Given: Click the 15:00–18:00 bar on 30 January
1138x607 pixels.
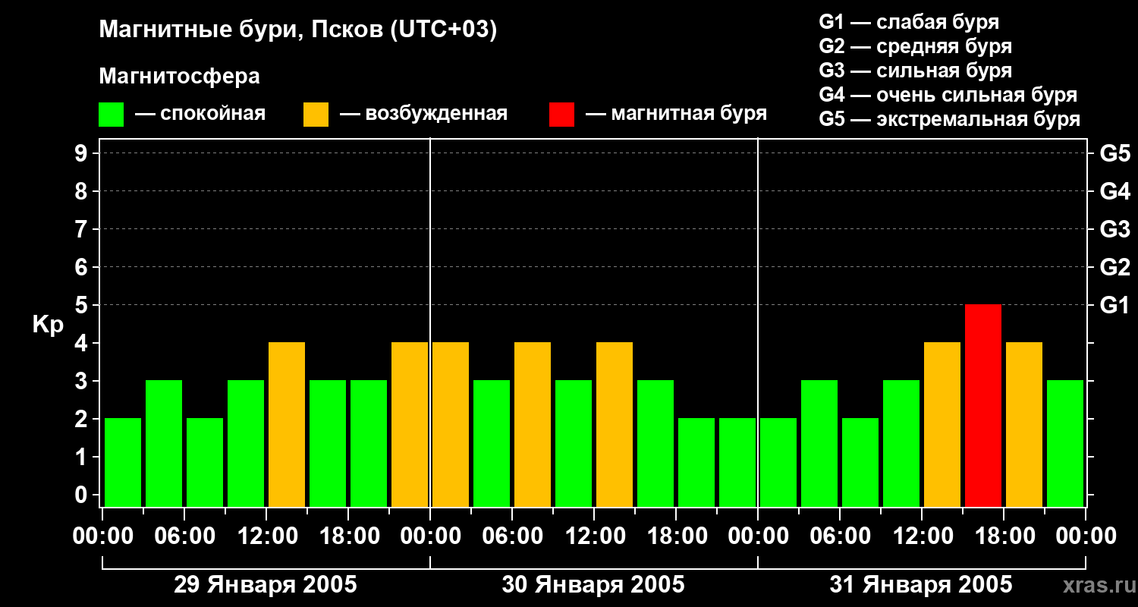Looking at the screenshot, I should 655,443.
